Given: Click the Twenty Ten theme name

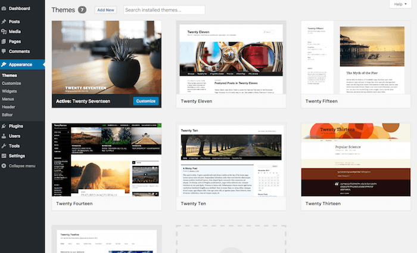Looking at the screenshot, I should coord(194,203).
